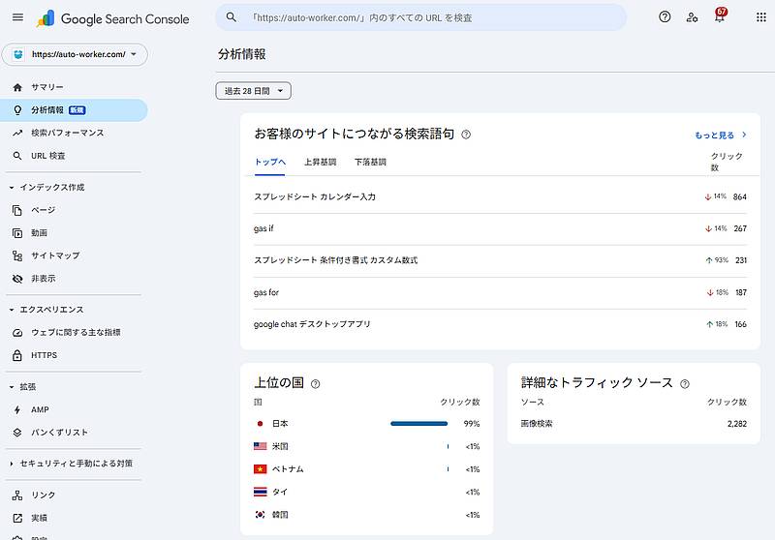The width and height of the screenshot is (775, 540).
Task: Click the magnifier icon for URL 検査
Action: (x=17, y=156)
